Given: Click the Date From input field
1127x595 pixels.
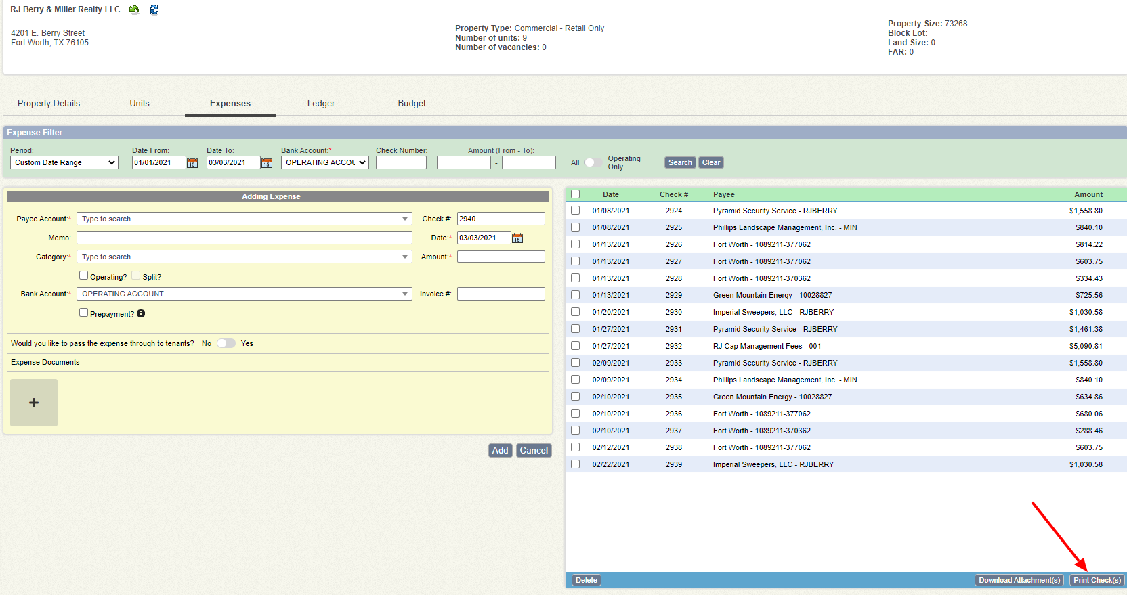Looking at the screenshot, I should coord(159,162).
